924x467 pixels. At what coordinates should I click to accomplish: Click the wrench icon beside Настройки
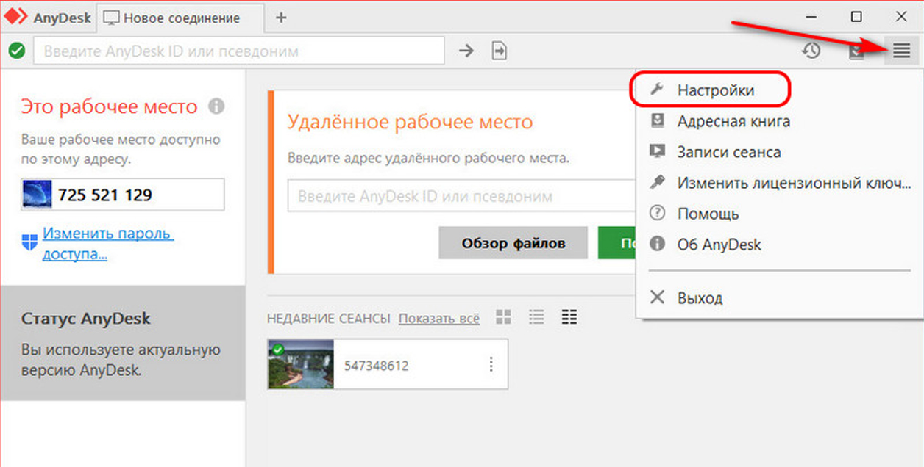tap(657, 90)
